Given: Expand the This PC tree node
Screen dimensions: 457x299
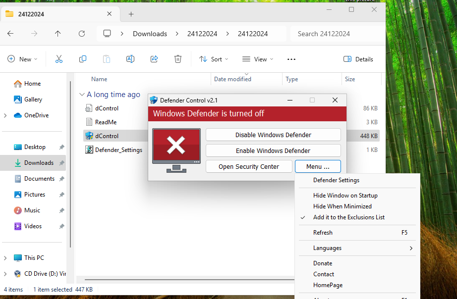Looking at the screenshot, I should click(5, 257).
